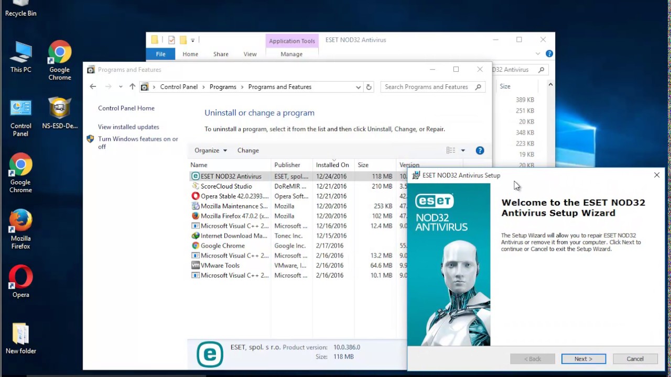Click the Opera Stable program icon

point(196,196)
